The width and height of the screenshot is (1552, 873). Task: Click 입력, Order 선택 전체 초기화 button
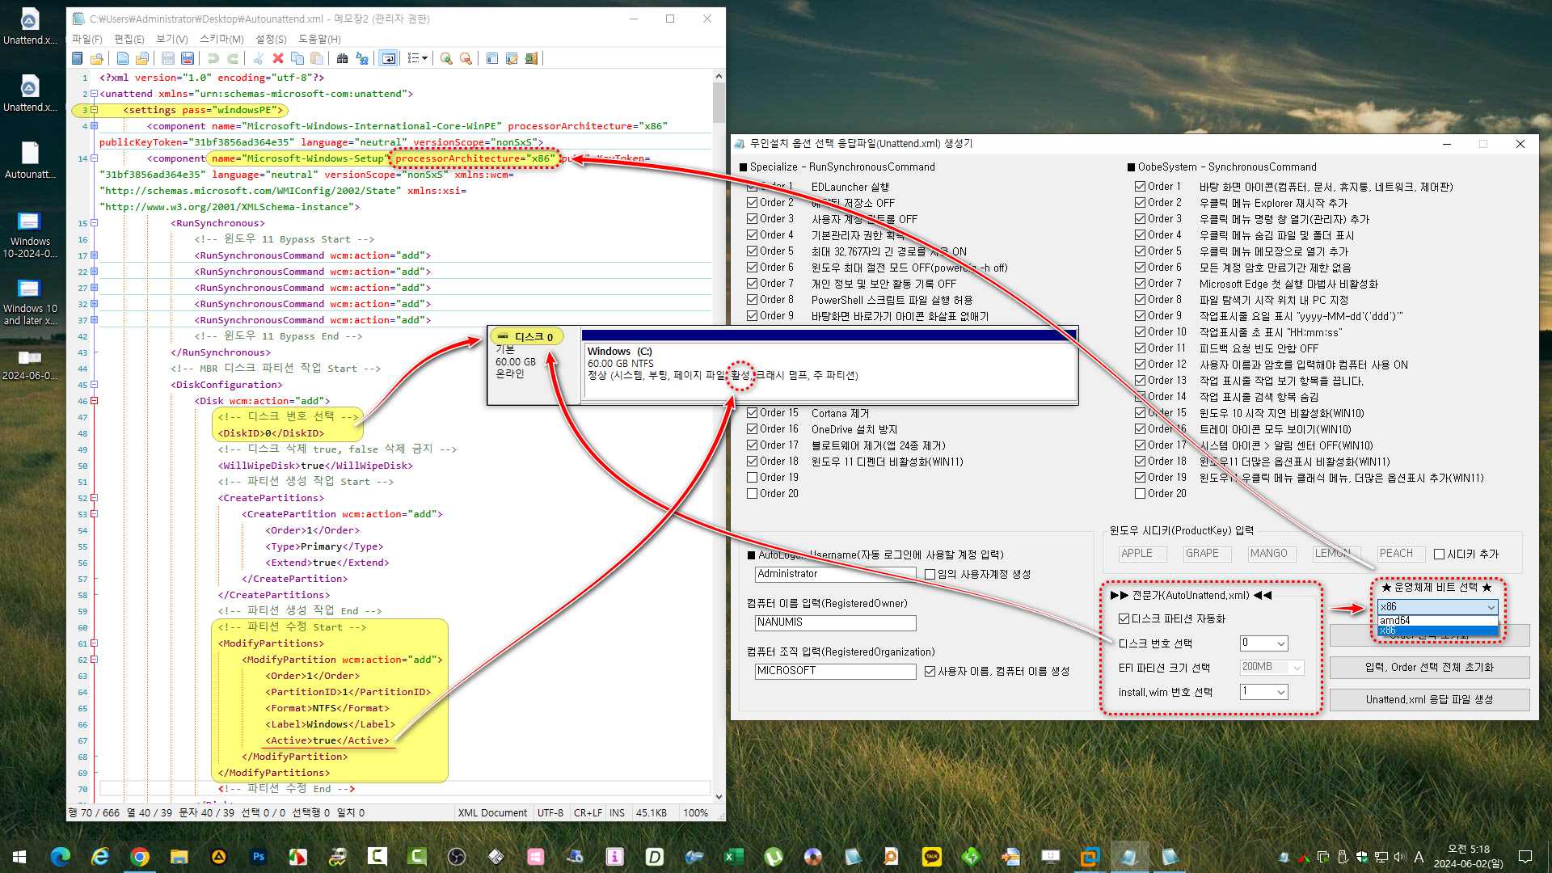pyautogui.click(x=1429, y=668)
